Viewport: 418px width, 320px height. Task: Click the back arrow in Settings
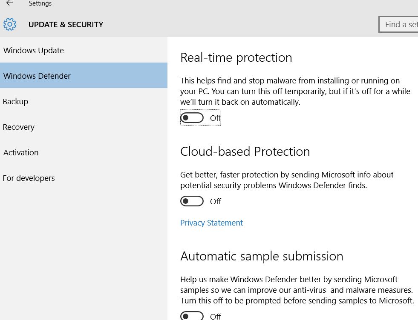pyautogui.click(x=10, y=3)
